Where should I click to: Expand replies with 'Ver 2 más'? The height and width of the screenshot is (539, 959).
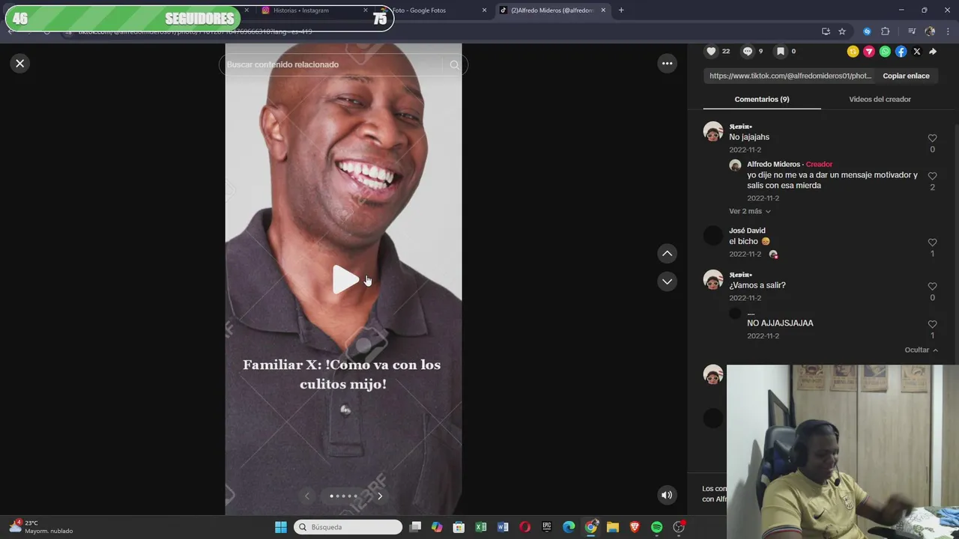[x=749, y=211]
